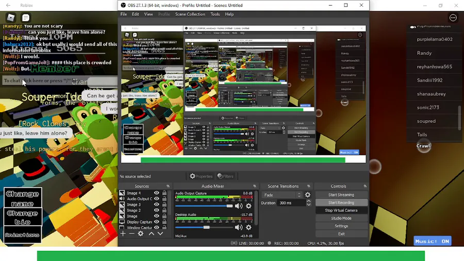The image size is (464, 261).
Task: Hide the Display Capture source
Action: click(157, 222)
